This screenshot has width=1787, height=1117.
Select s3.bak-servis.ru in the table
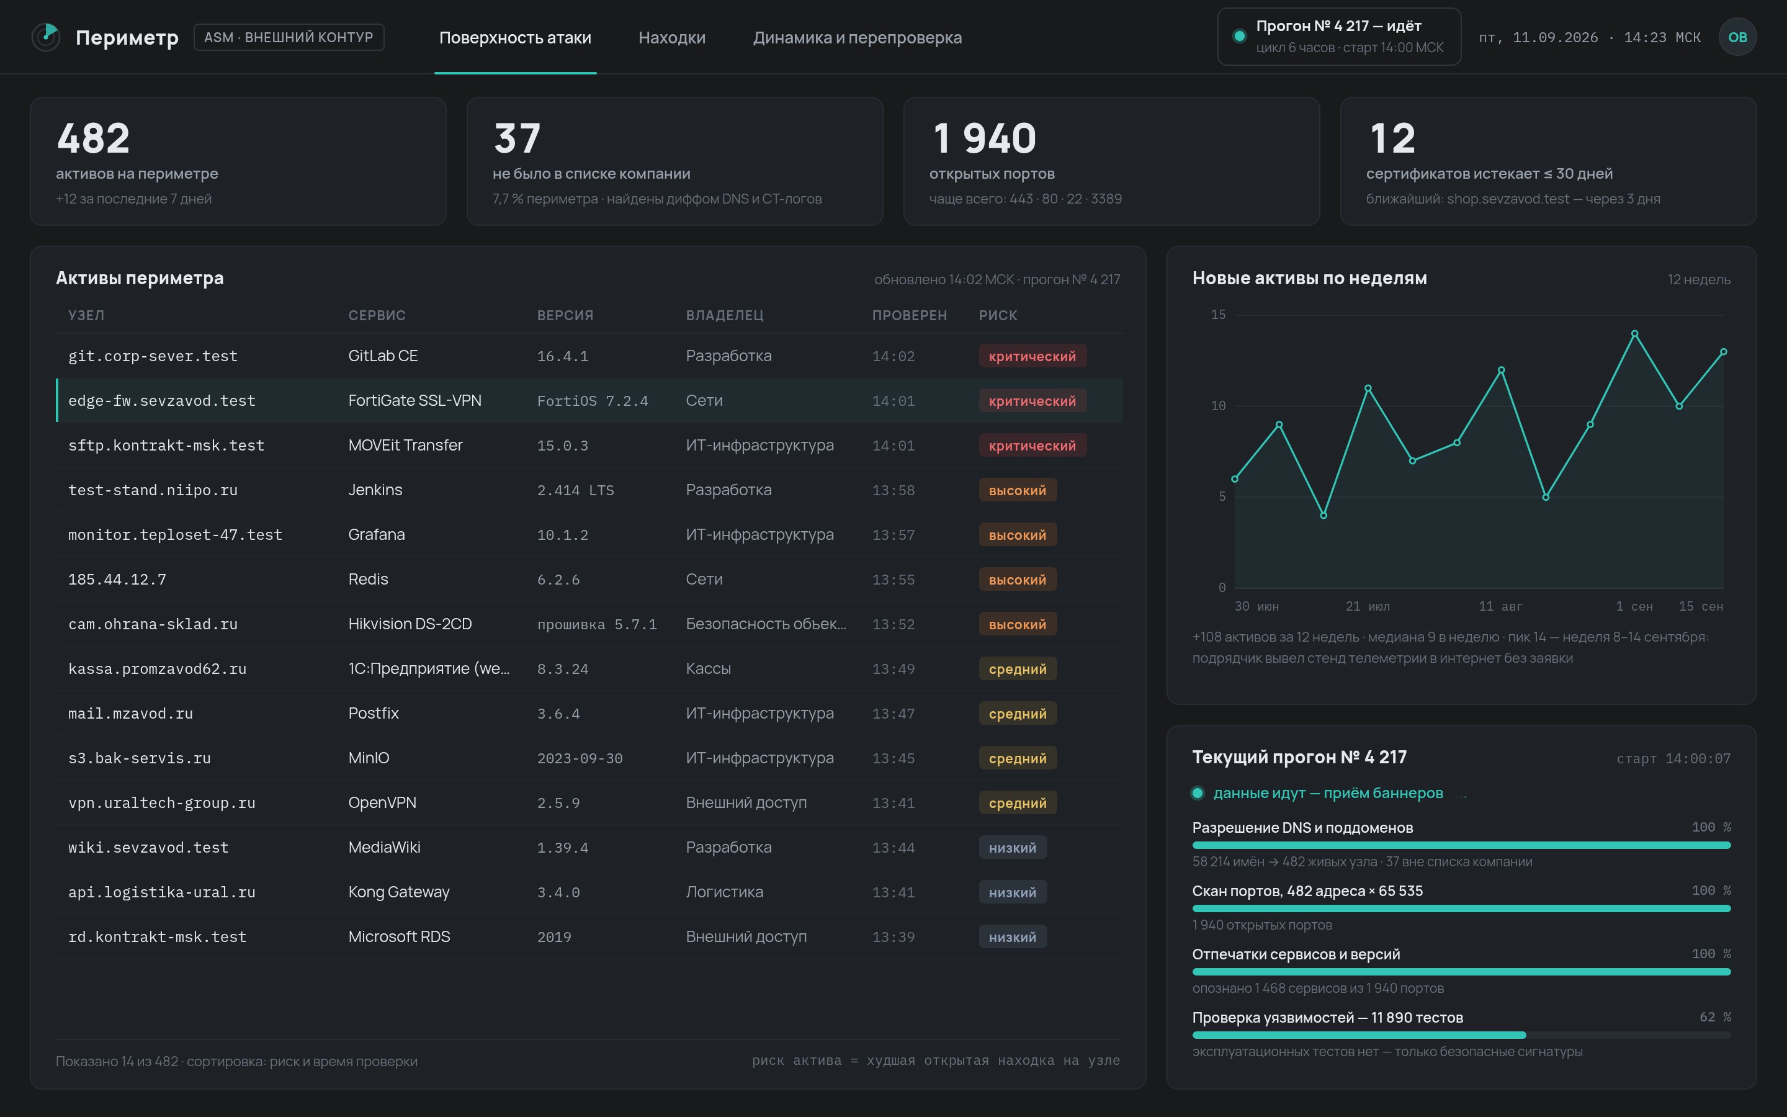click(x=140, y=758)
